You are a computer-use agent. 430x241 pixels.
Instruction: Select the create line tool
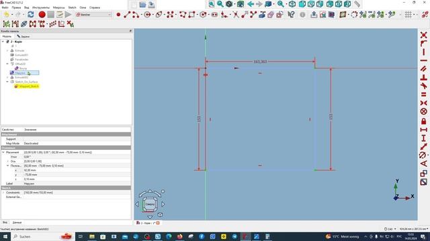(127, 15)
